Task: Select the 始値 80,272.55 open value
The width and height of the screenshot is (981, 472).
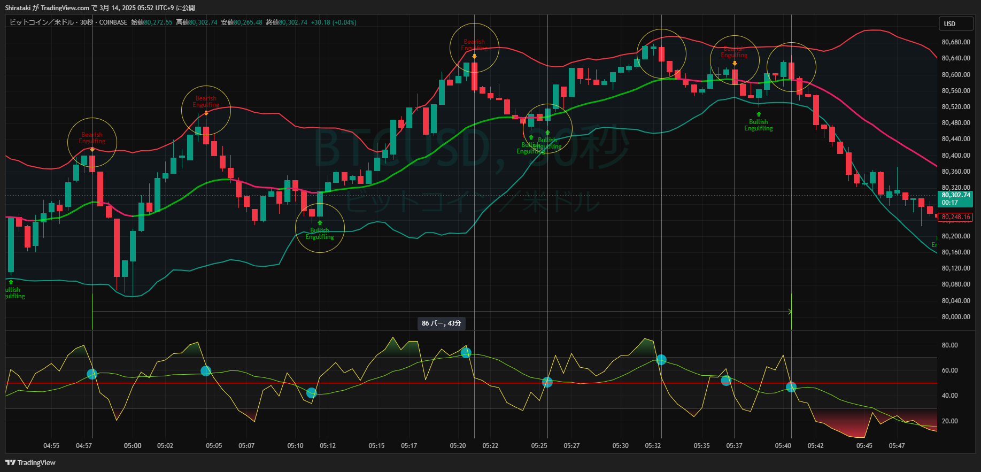Action: click(152, 22)
